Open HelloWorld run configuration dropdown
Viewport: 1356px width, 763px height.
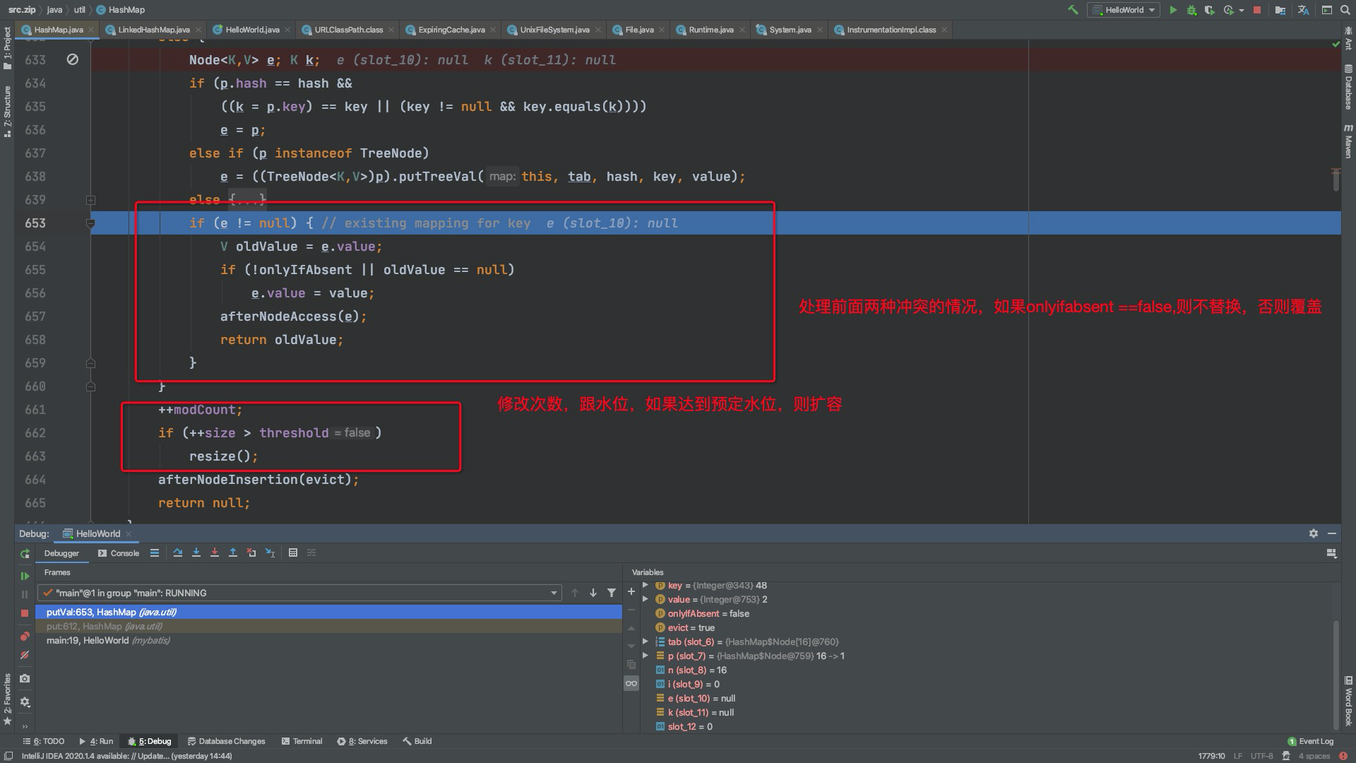tap(1125, 10)
